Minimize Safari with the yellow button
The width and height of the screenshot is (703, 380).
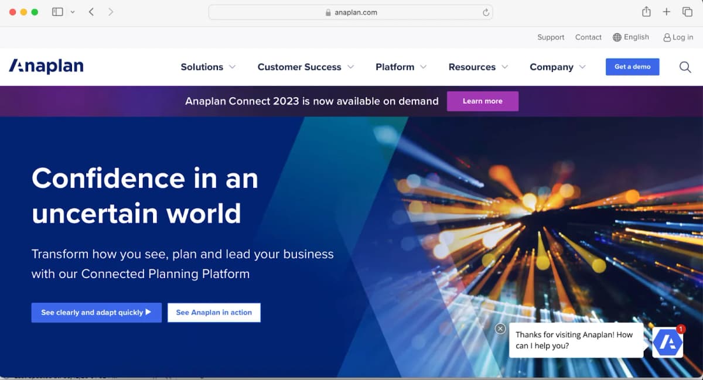pyautogui.click(x=24, y=12)
